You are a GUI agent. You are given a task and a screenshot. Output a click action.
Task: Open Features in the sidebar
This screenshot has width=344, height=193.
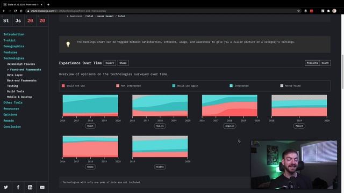(x=10, y=53)
